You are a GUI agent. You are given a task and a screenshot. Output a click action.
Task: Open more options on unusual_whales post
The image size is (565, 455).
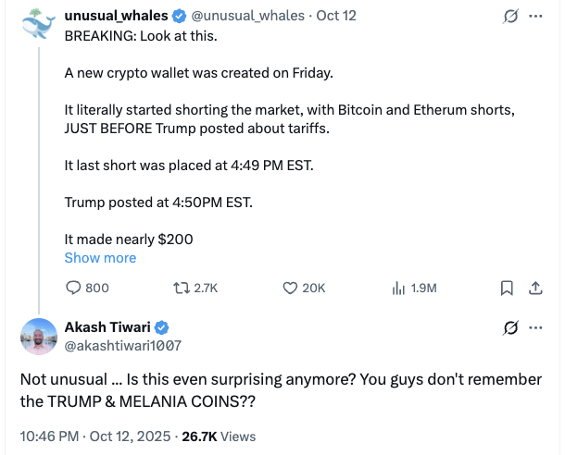click(x=535, y=17)
